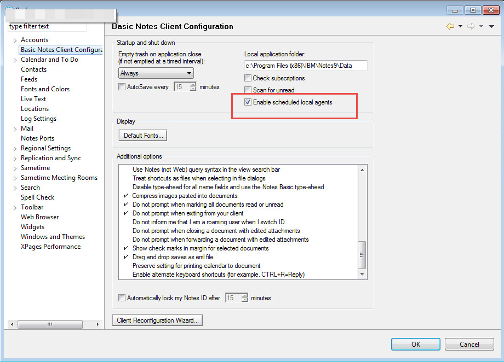Click Additional options scroll up arrow
Screen dimensions: 504x362
[x=362, y=170]
